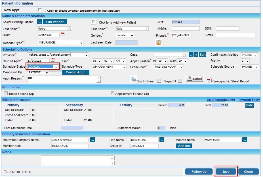Toggle the SuperBill checkbox
The image size is (263, 177).
click(x=180, y=81)
